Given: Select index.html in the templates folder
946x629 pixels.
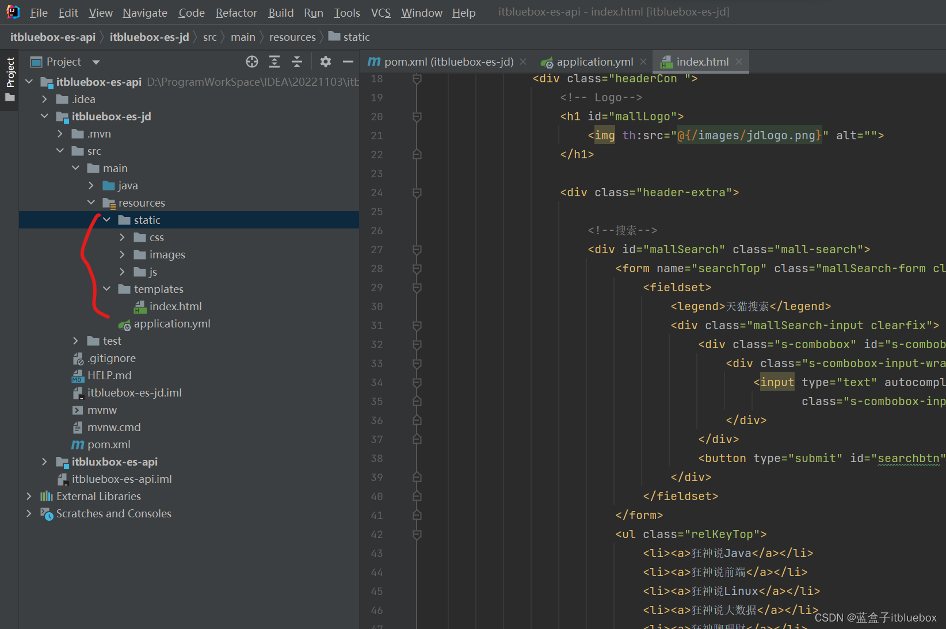Looking at the screenshot, I should pyautogui.click(x=176, y=307).
